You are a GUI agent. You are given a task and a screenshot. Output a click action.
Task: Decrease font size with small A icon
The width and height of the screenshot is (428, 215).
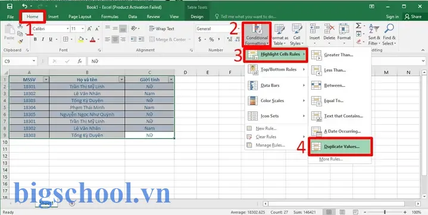tap(98, 29)
